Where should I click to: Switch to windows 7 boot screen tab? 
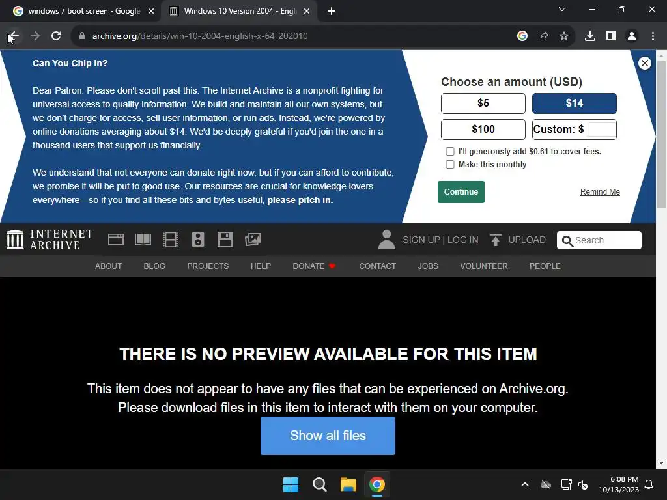tap(81, 11)
